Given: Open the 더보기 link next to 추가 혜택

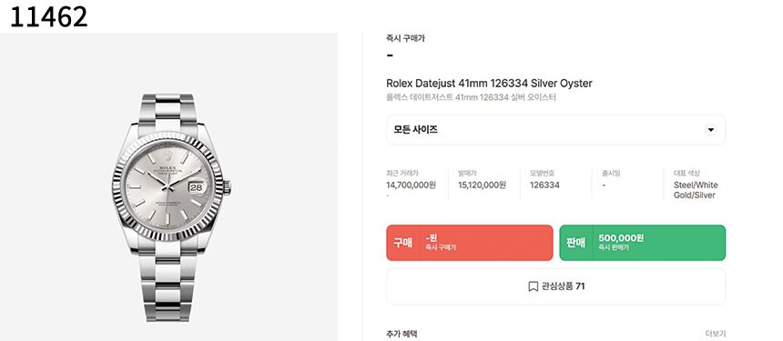Looking at the screenshot, I should [x=716, y=334].
